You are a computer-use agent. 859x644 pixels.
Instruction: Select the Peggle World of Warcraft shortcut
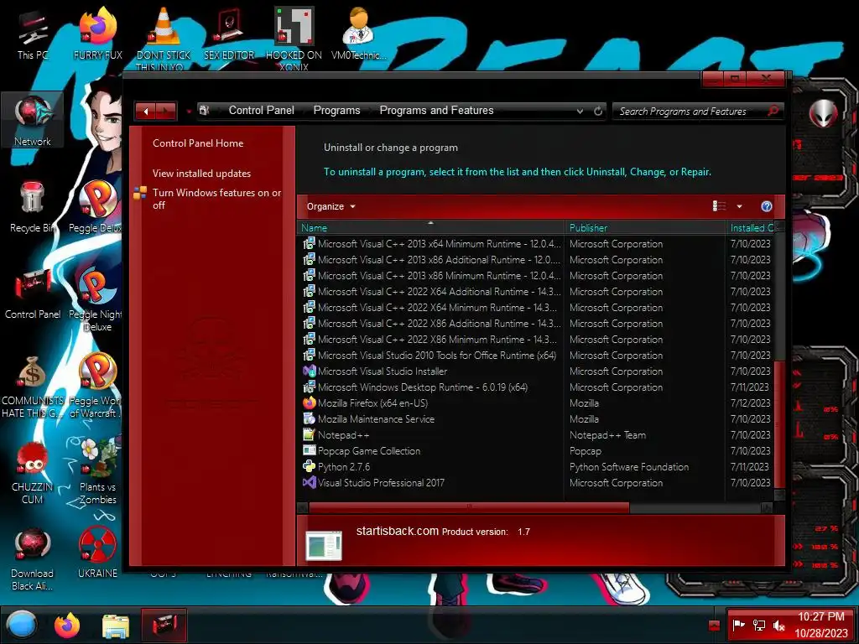(96, 387)
